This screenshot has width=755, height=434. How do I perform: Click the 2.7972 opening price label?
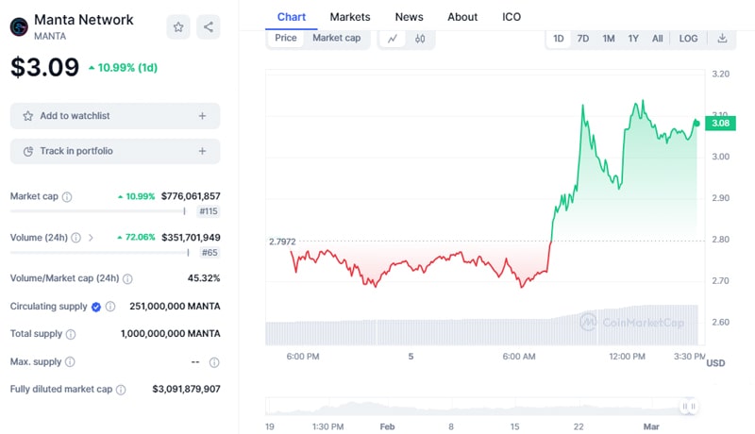point(282,242)
